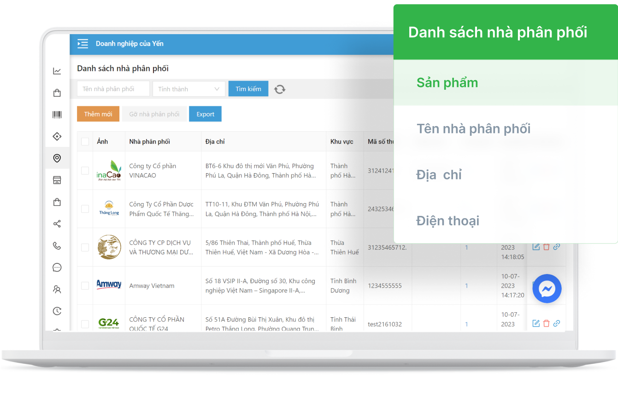Focus the Tên nhà phân phối search field
The image size is (618, 396).
pos(113,89)
